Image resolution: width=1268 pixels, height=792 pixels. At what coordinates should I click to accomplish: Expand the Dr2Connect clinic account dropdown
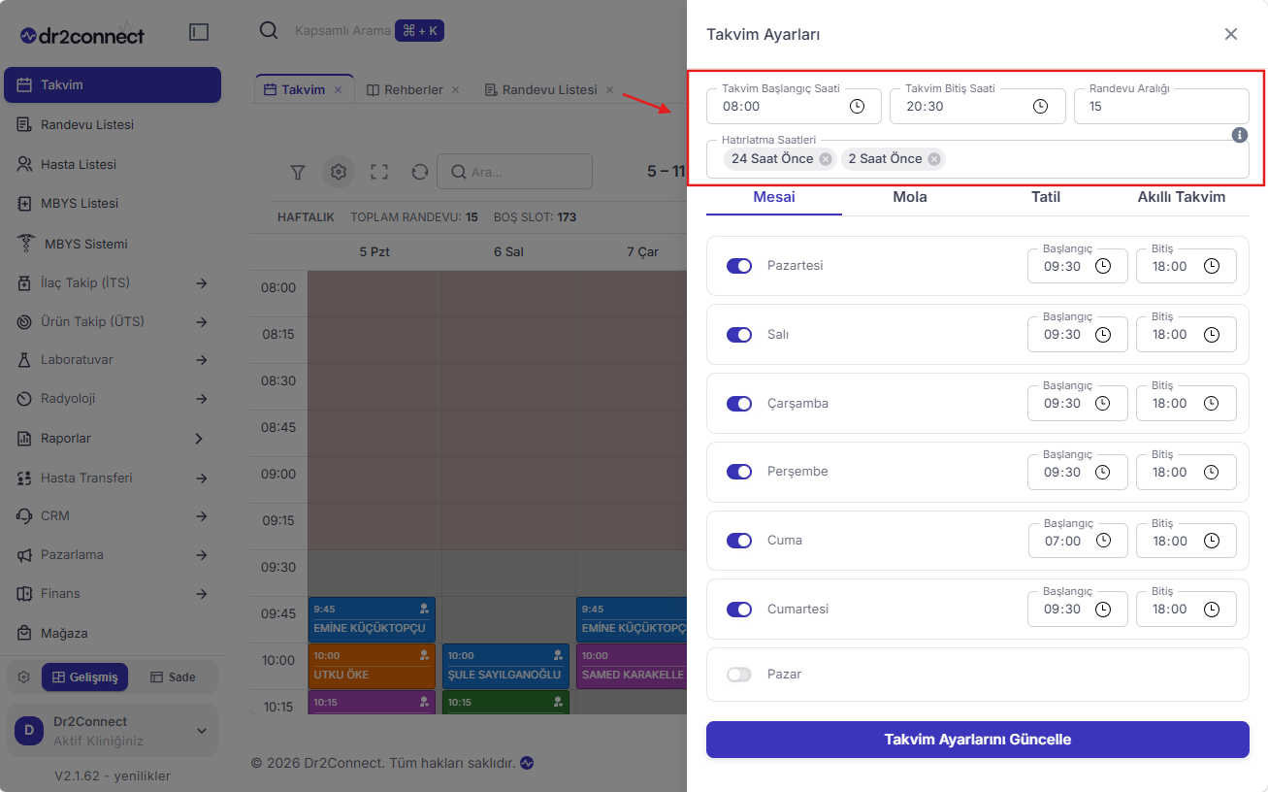pyautogui.click(x=202, y=731)
